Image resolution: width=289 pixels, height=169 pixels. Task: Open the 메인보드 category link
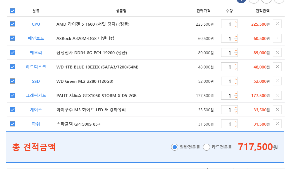[36, 38]
